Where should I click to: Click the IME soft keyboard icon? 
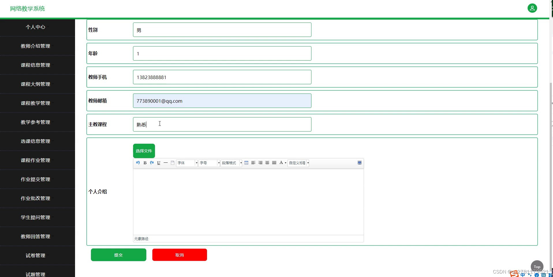(543, 275)
